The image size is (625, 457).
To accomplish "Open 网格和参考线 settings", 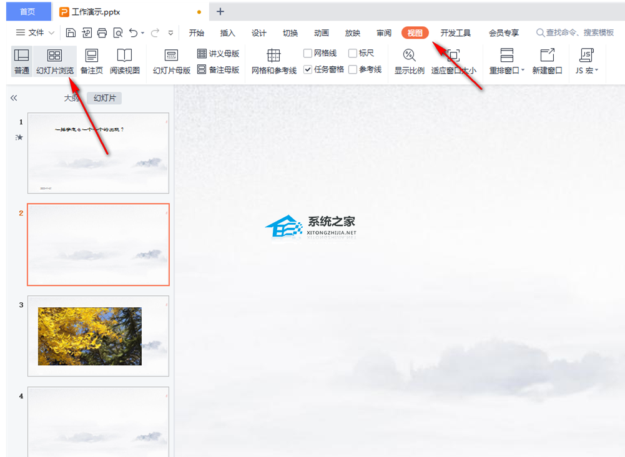I will (274, 61).
